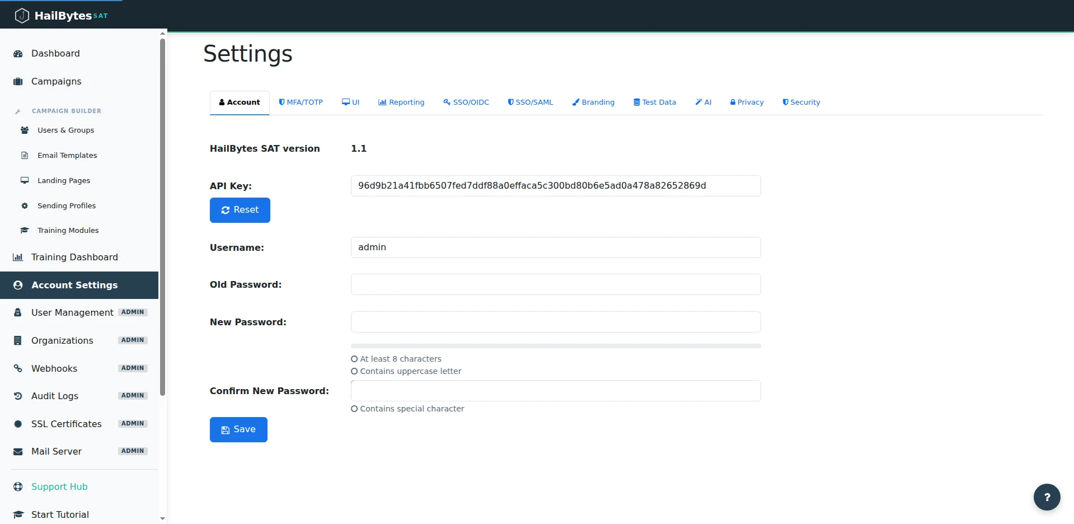Select the Campaigns briefcase icon
Viewport: 1074px width, 524px height.
[x=17, y=81]
